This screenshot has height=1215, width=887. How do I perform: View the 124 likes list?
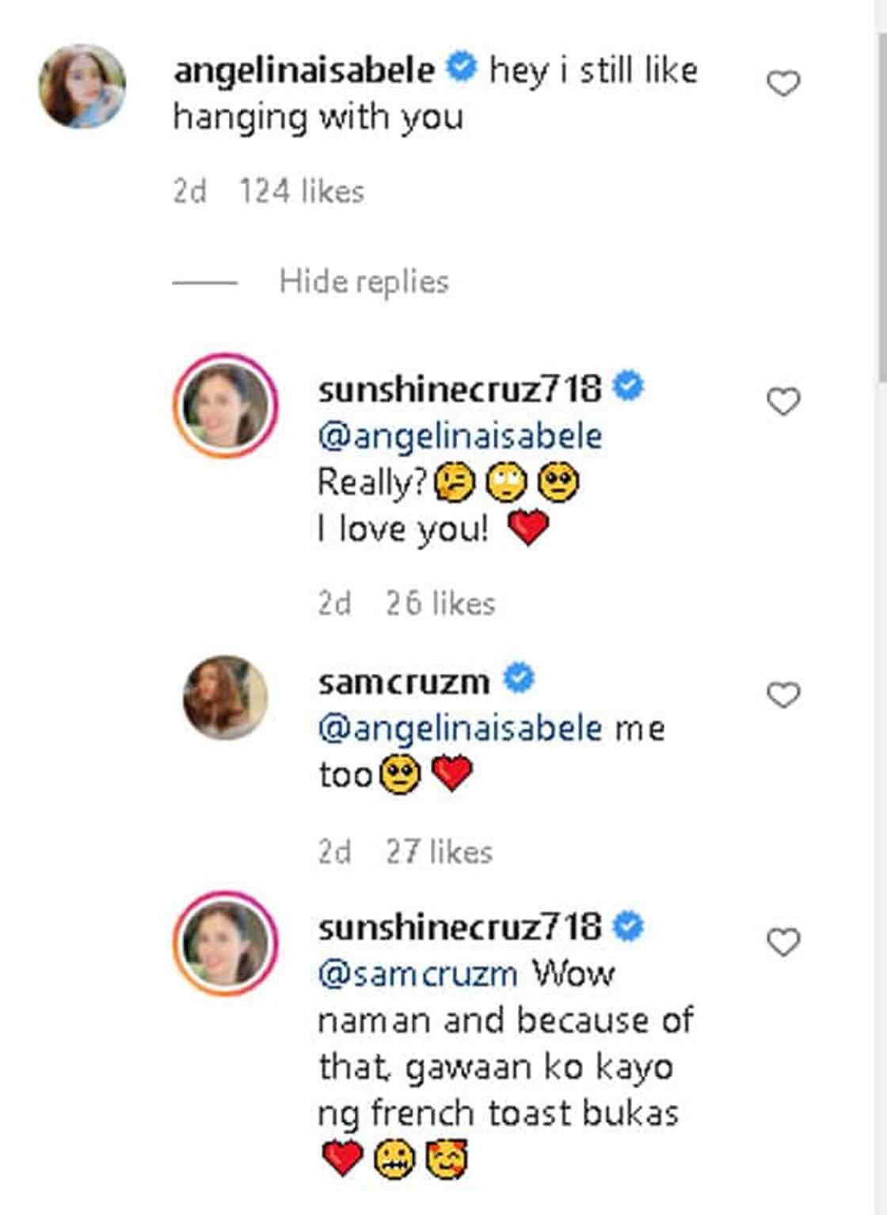[302, 191]
